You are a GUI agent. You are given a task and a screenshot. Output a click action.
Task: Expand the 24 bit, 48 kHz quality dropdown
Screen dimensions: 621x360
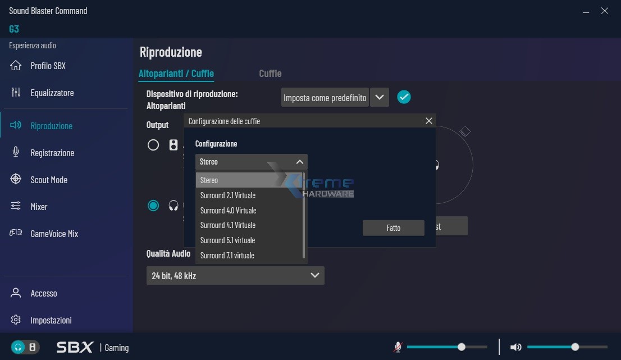click(314, 275)
